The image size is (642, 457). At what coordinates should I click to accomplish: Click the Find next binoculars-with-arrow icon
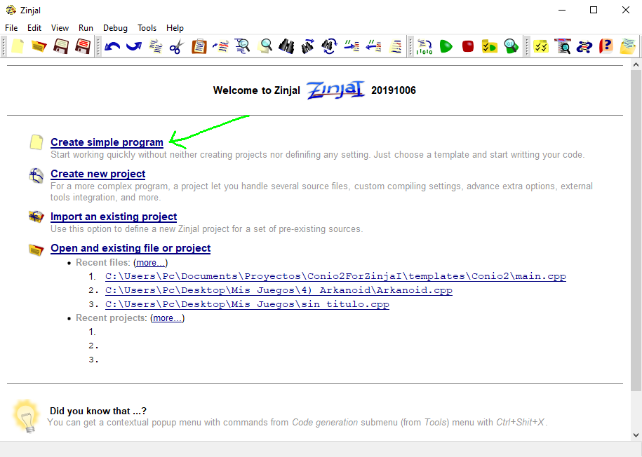(x=308, y=46)
